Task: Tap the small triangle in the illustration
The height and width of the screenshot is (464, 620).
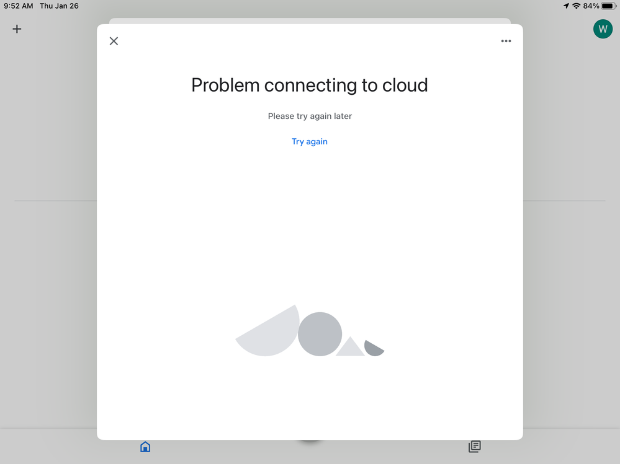Action: coord(350,346)
